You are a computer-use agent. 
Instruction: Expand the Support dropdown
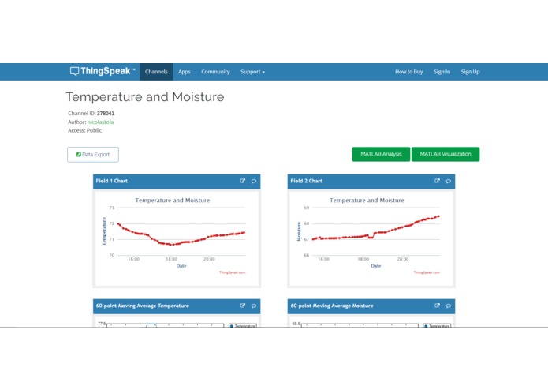tap(252, 72)
